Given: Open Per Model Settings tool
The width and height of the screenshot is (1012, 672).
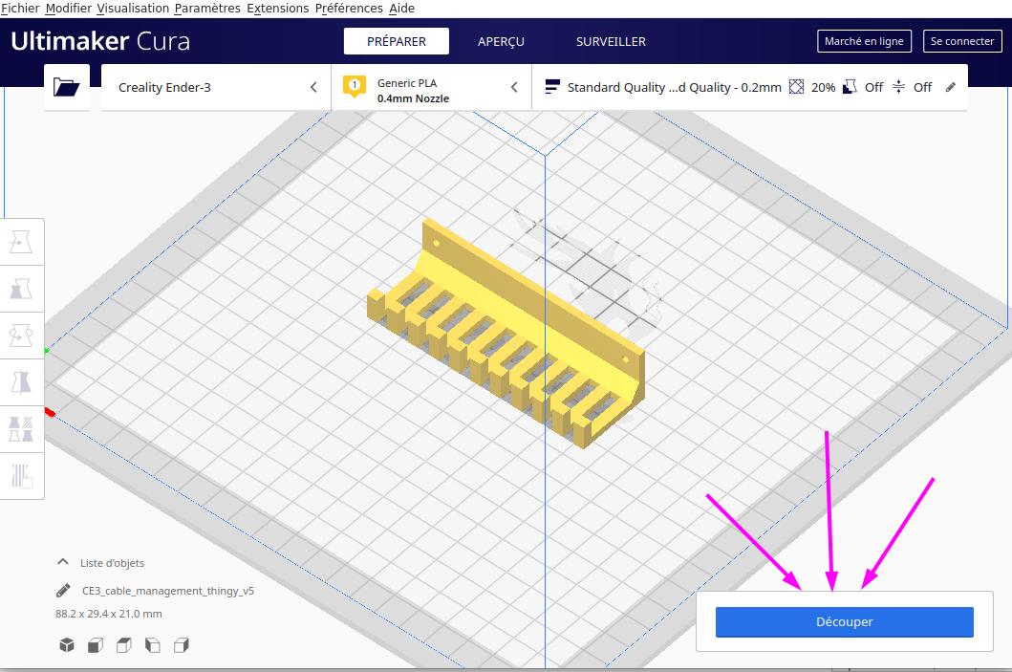Looking at the screenshot, I should (21, 429).
